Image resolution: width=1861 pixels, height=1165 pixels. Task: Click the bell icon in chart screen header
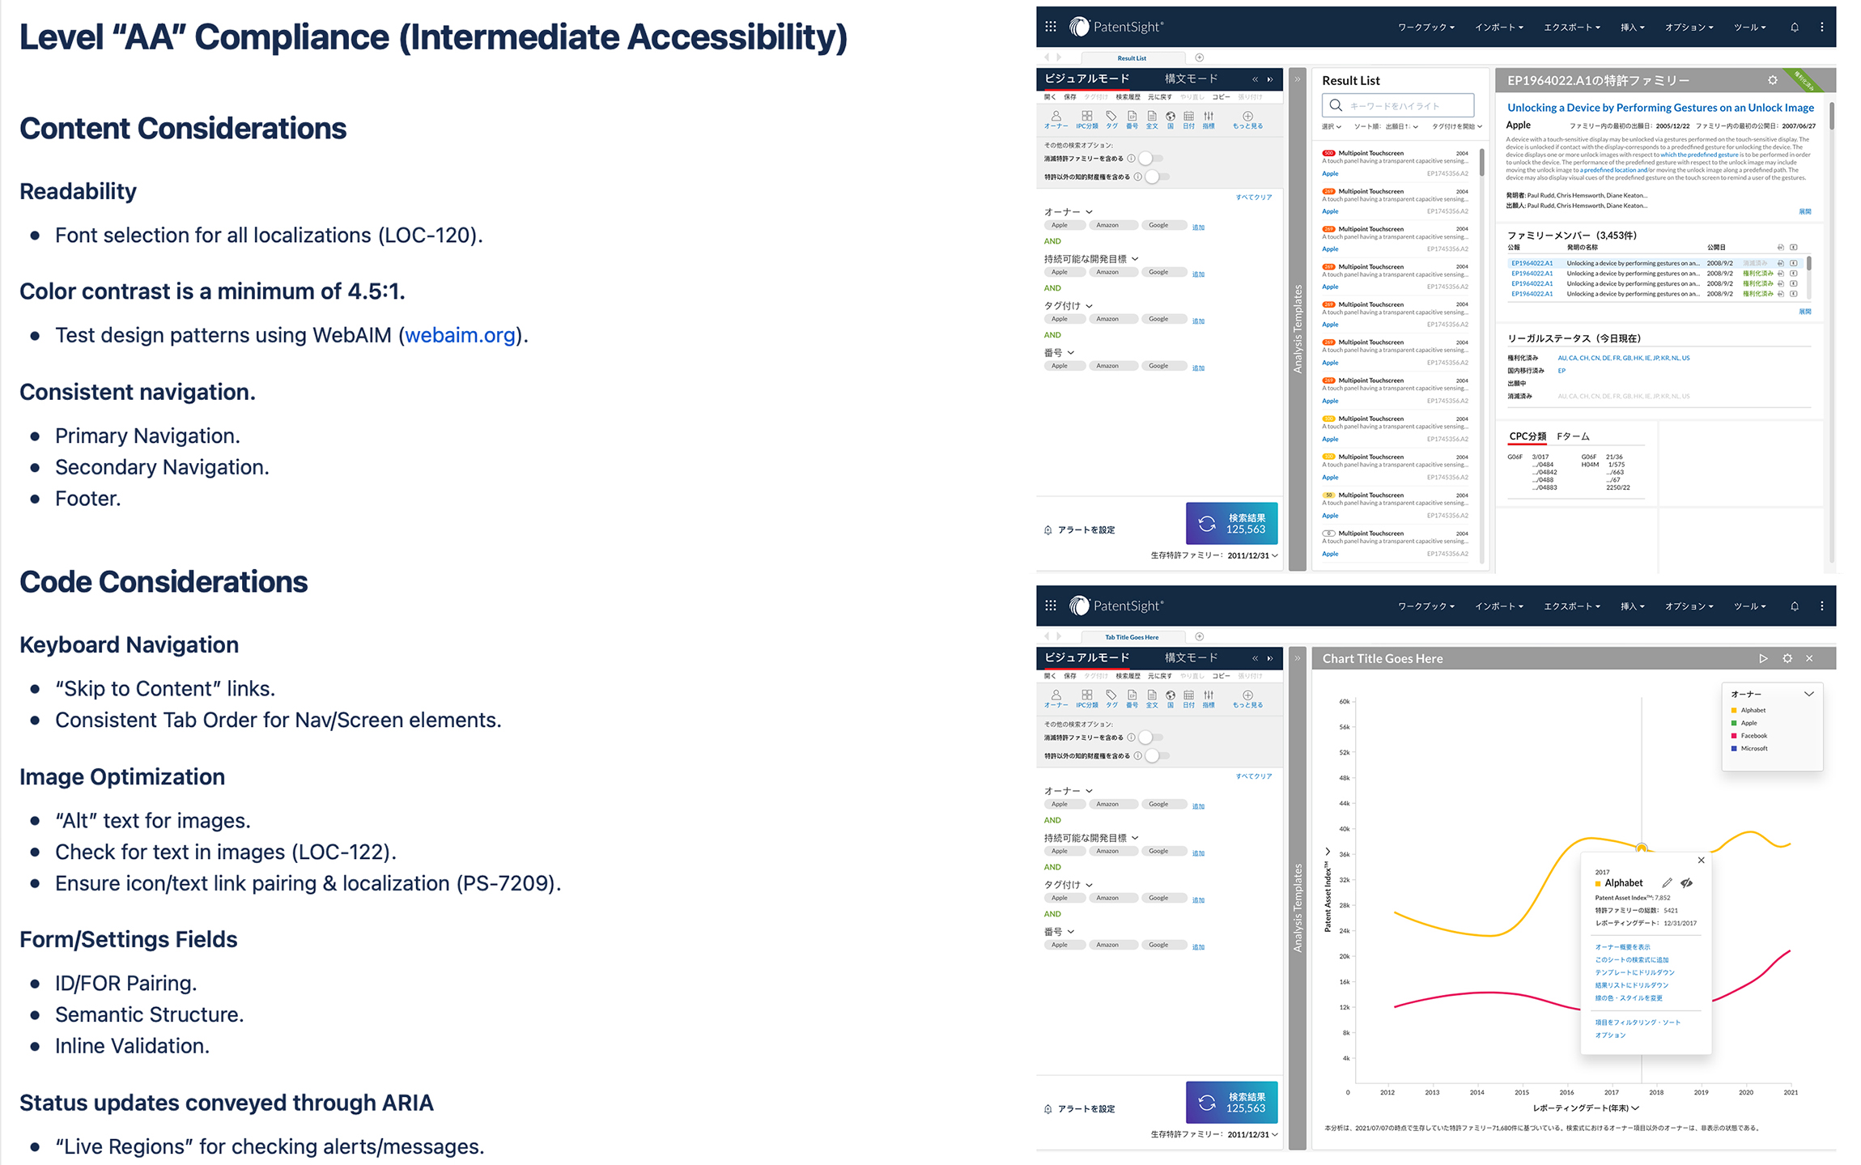point(1795,606)
